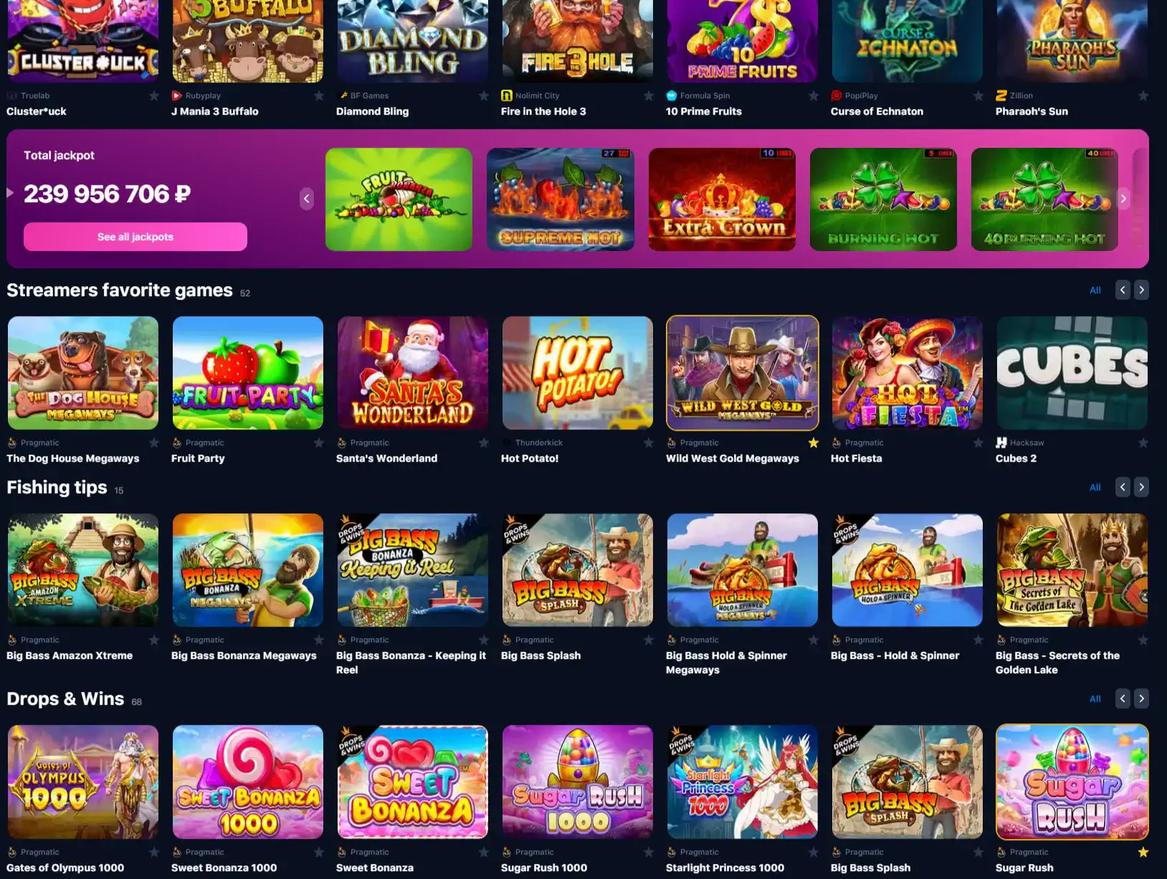Image resolution: width=1167 pixels, height=879 pixels.
Task: Toggle favorite star for Wild West Gold Megaways
Action: click(813, 443)
